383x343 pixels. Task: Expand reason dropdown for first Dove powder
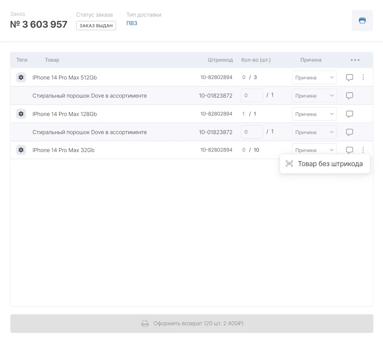click(314, 96)
